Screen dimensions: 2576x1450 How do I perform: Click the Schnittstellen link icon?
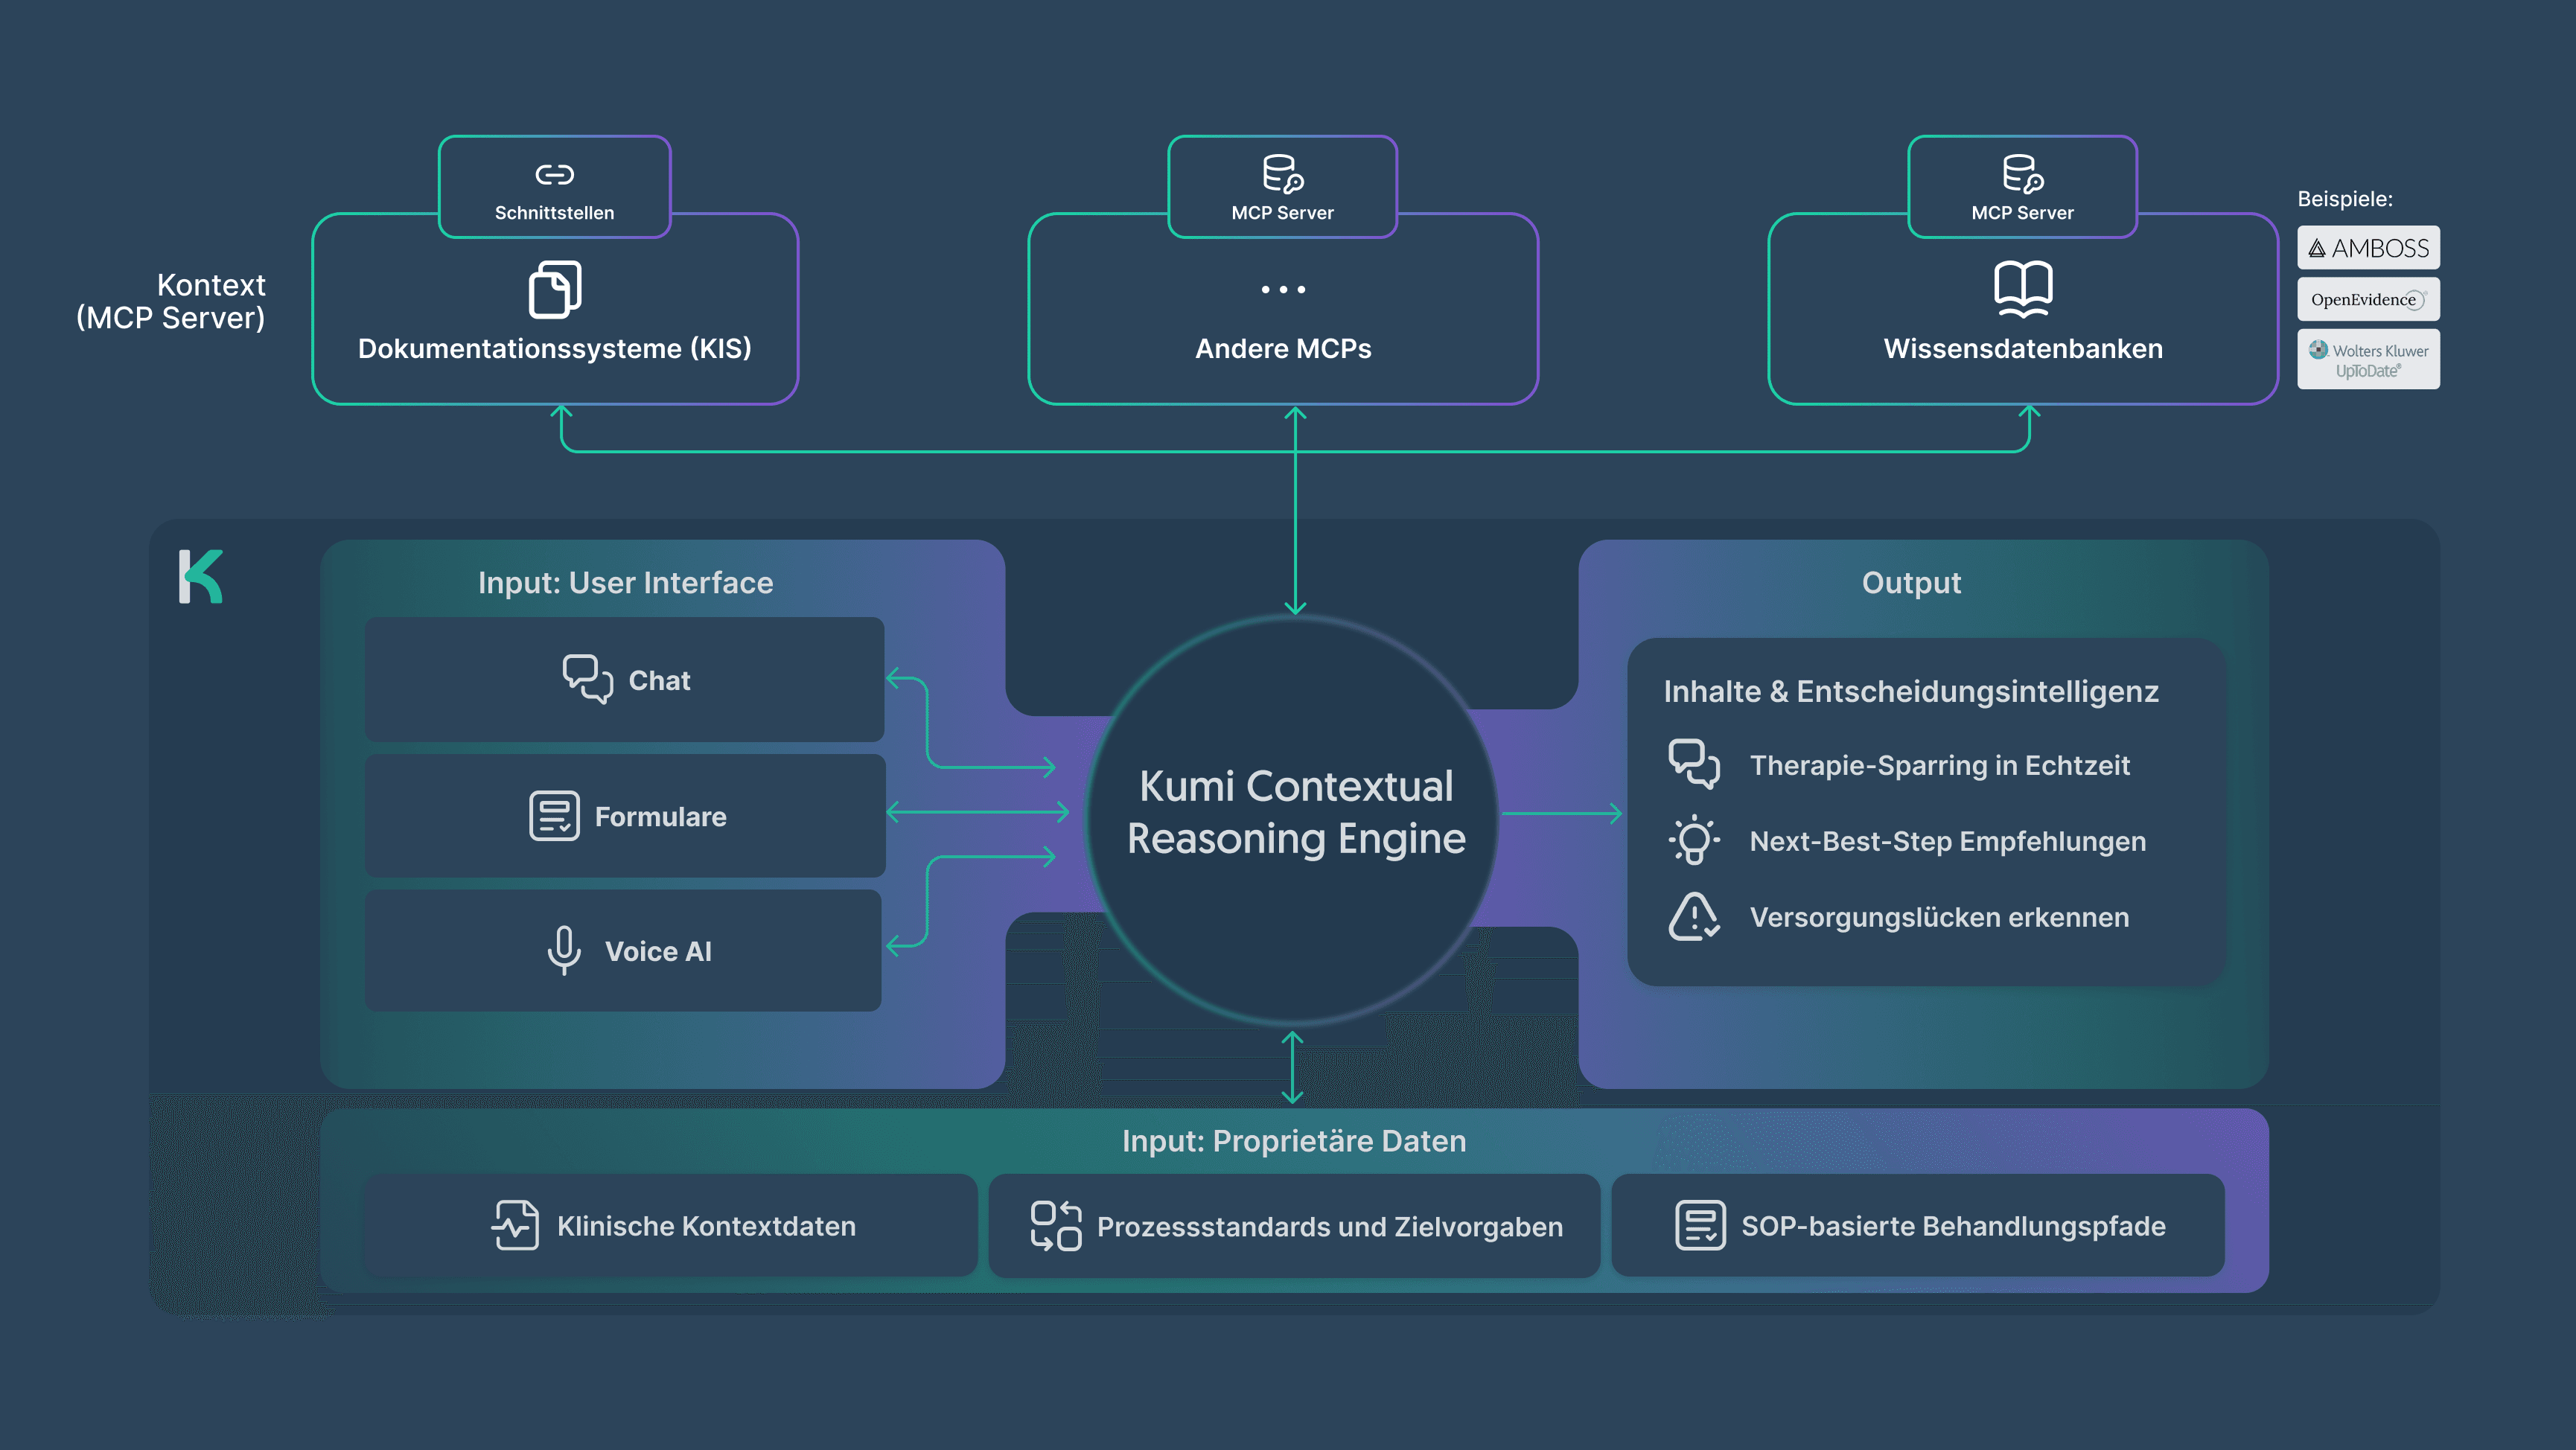554,175
